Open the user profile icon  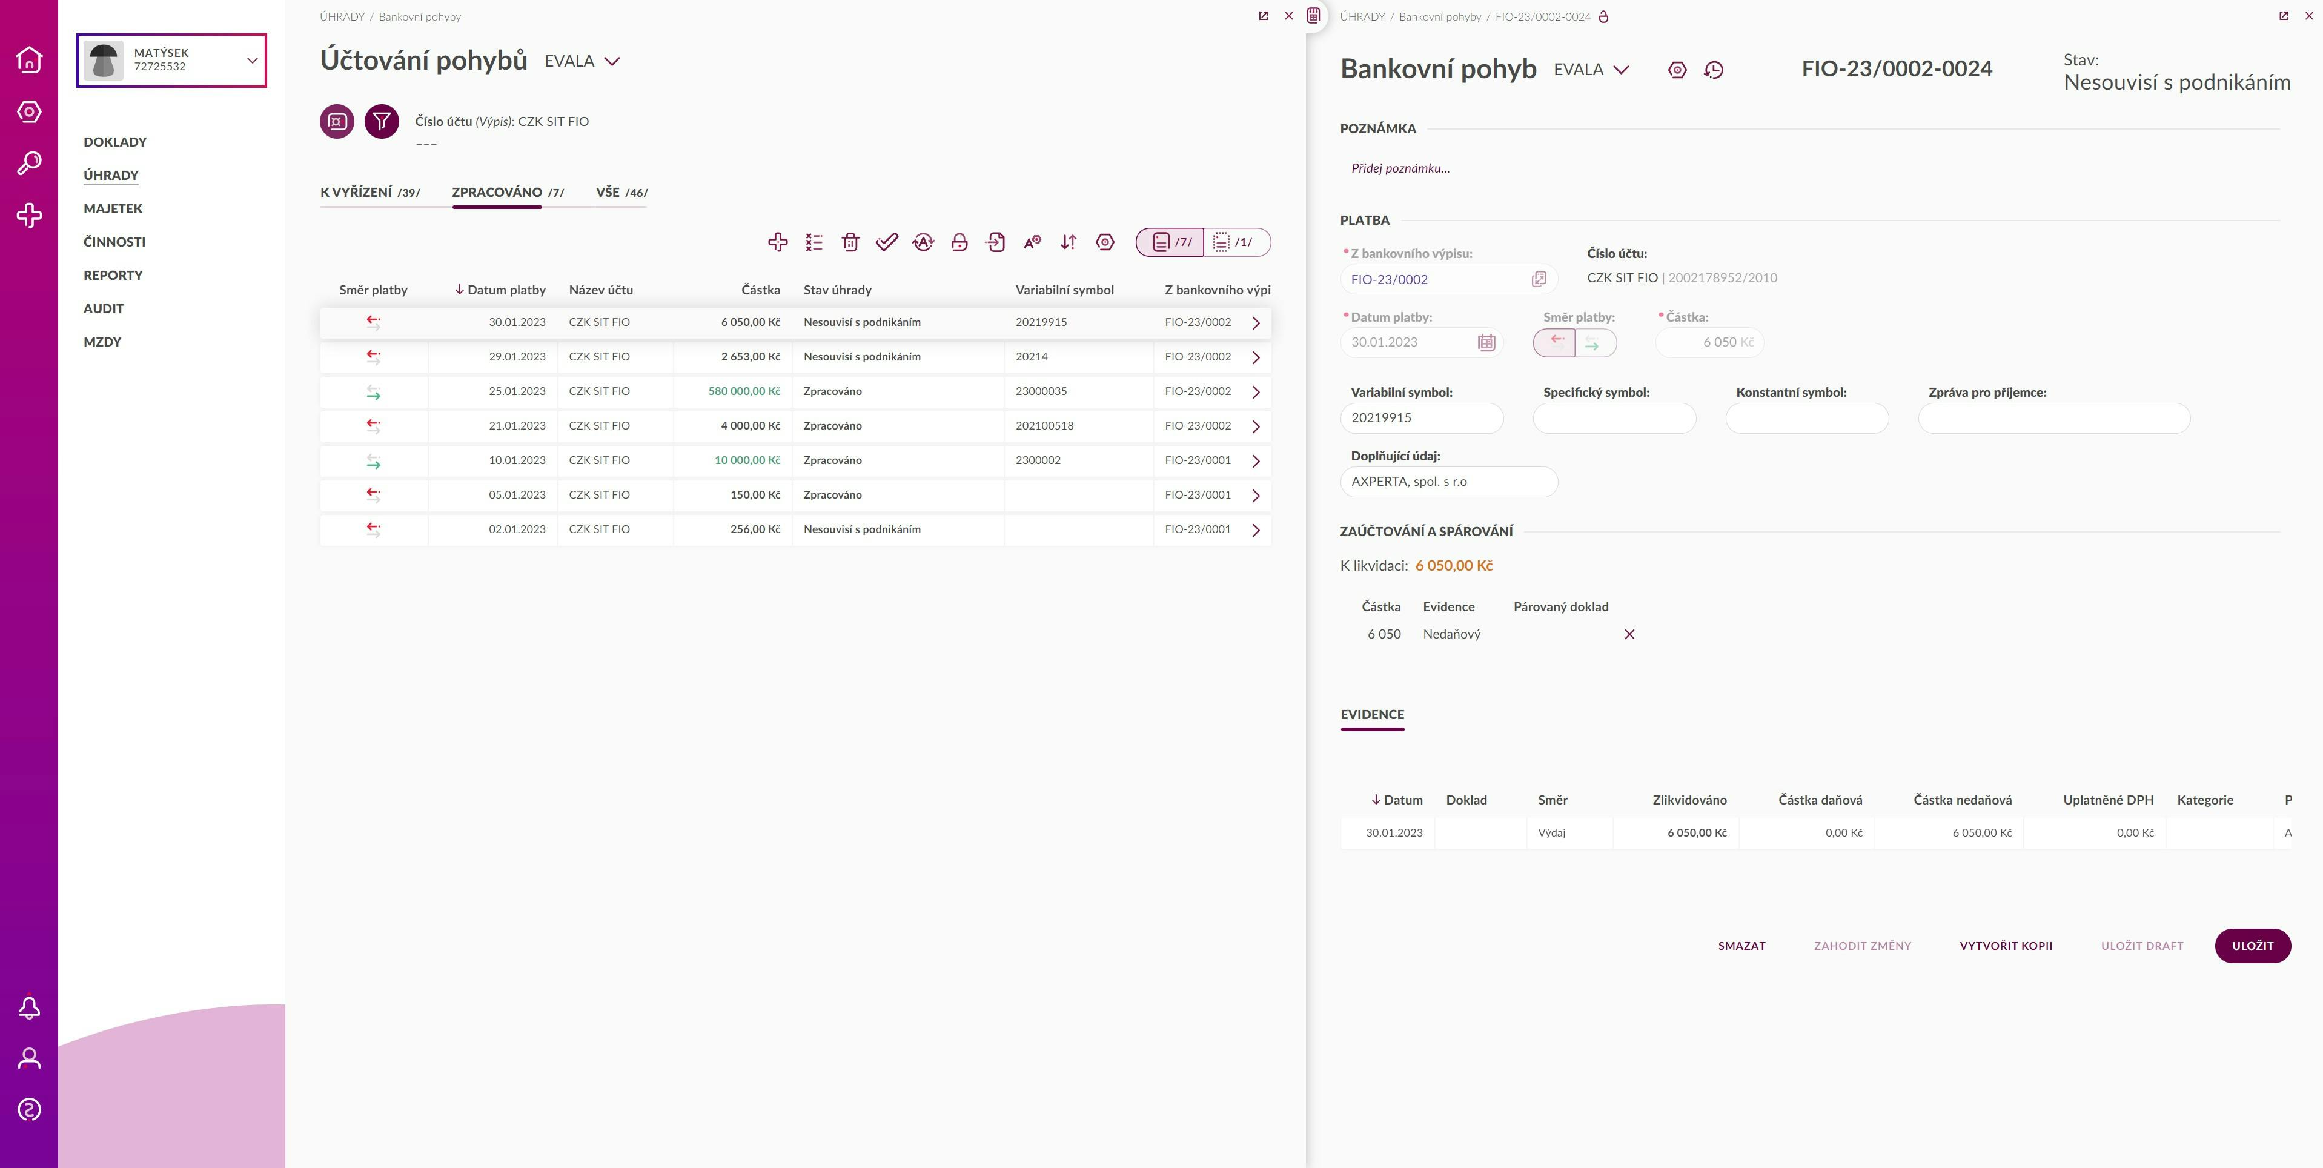29,1058
